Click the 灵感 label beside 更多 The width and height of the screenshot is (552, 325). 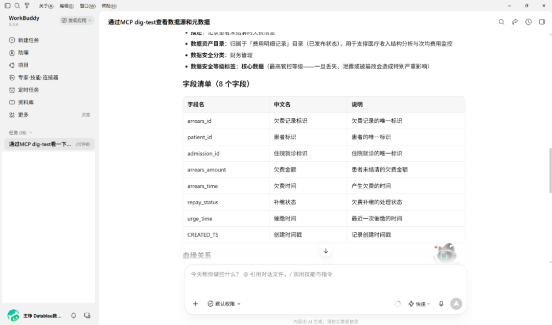point(86,115)
